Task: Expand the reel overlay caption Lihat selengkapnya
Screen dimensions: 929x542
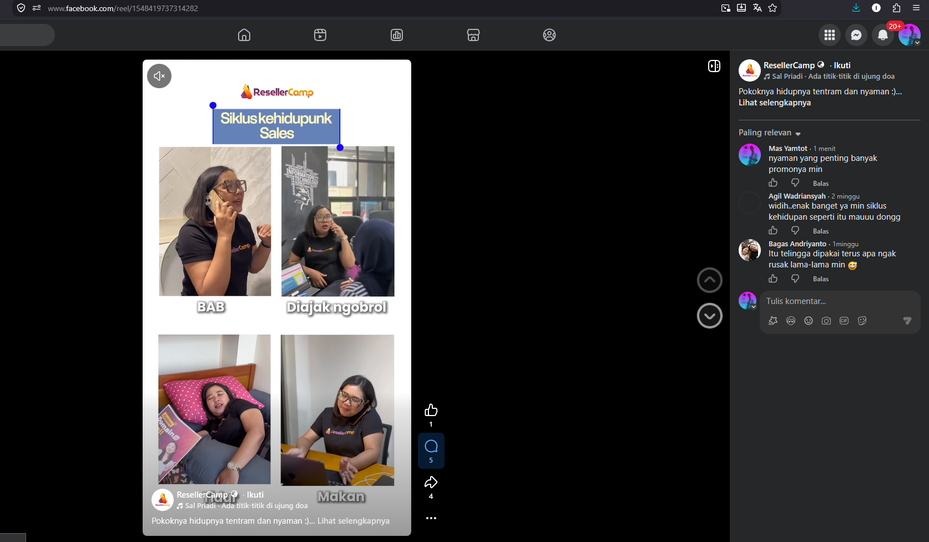Action: 354,521
